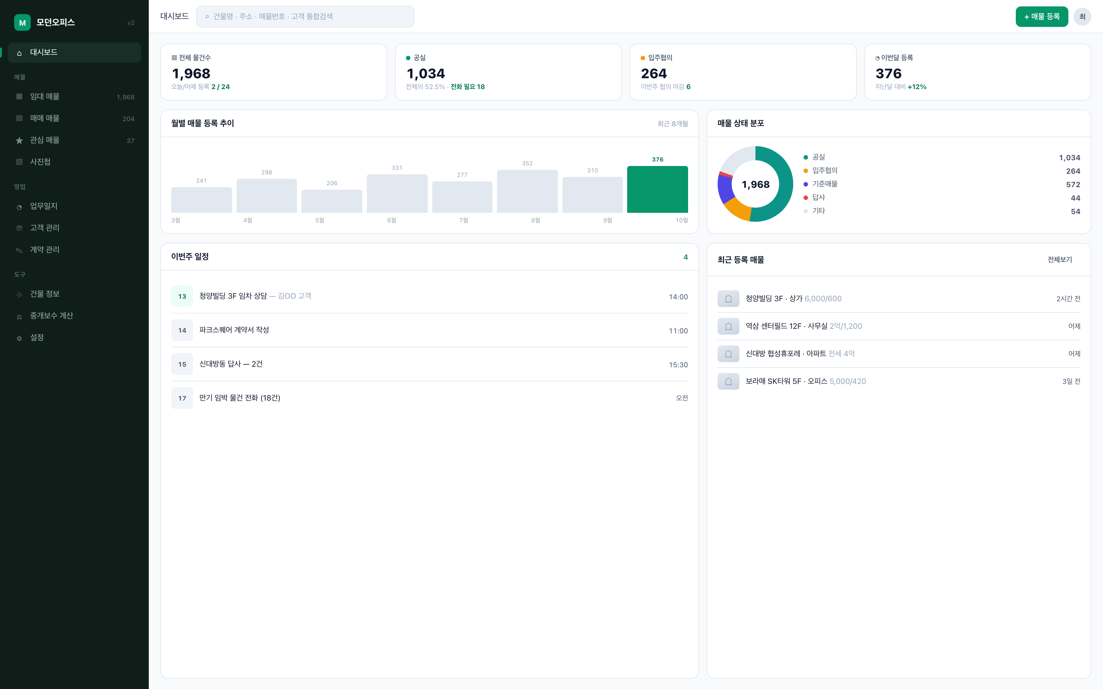Open the 계약 관리 pen icon
Screen dimensions: 1103x689
point(19,250)
